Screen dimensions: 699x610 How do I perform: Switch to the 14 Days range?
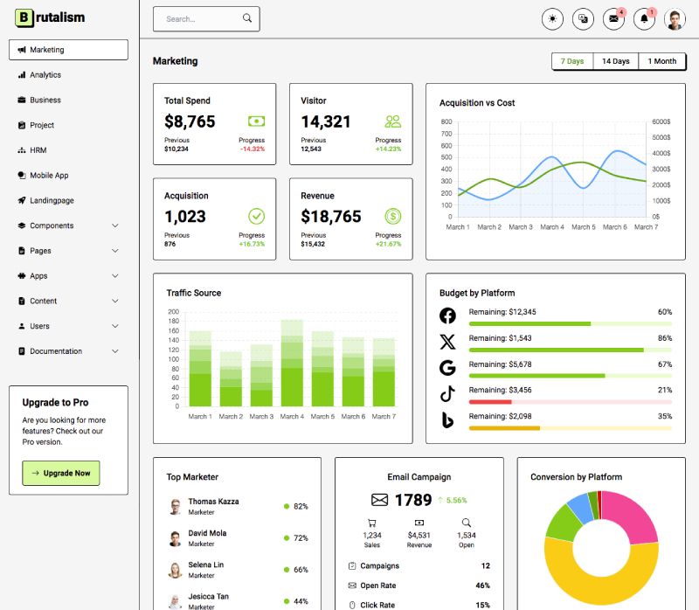click(615, 61)
